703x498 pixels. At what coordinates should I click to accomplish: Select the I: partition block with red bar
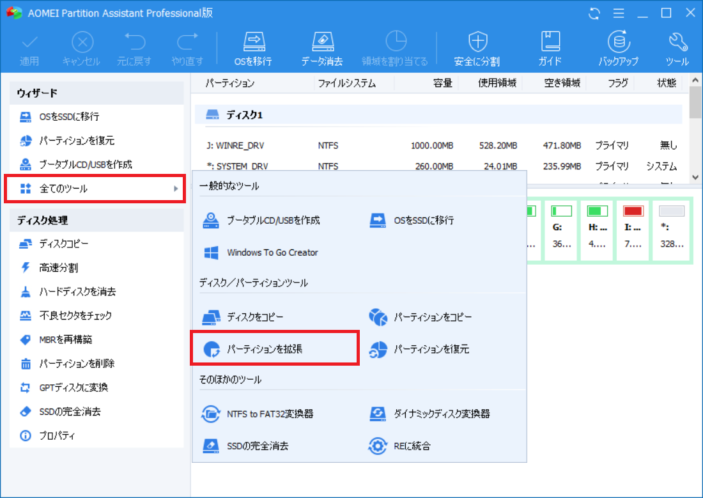[633, 230]
